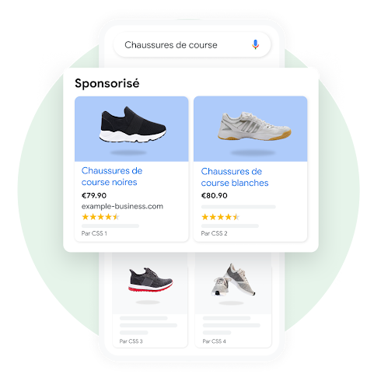381x381 pixels.
Task: Open the black slip-on shoe image
Action: [x=131, y=129]
